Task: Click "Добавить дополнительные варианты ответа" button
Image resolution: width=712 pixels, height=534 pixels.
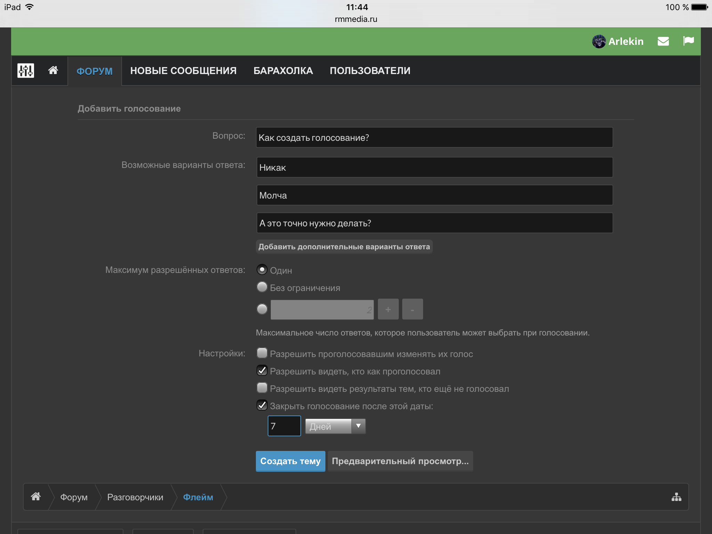Action: 344,247
